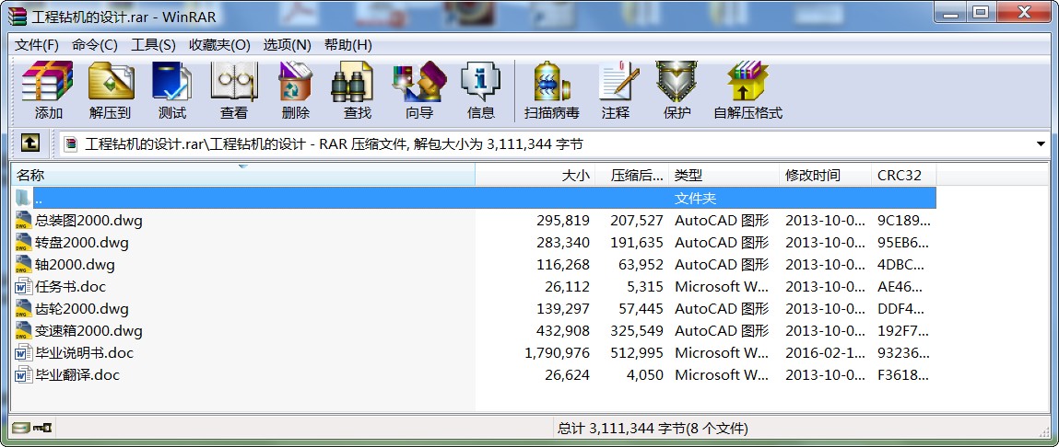Click the Info (信息) toolbar icon
The width and height of the screenshot is (1059, 447).
click(x=480, y=81)
